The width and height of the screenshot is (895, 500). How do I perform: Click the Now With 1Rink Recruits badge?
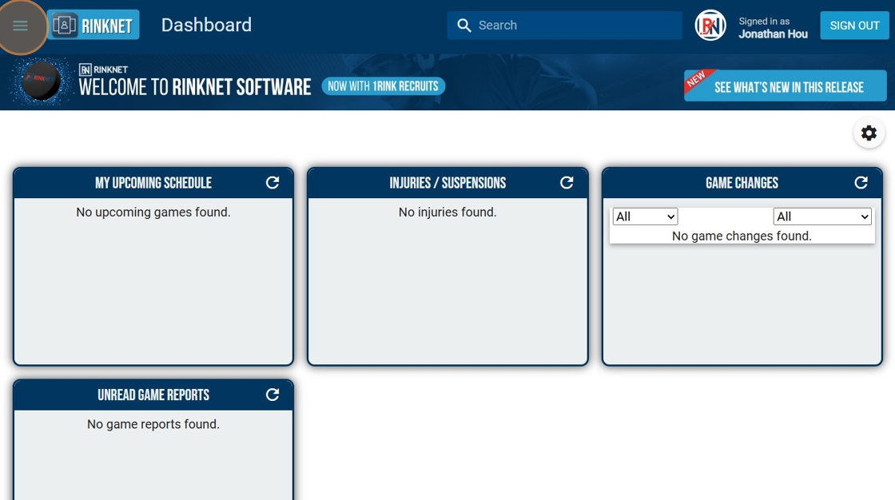click(x=383, y=86)
